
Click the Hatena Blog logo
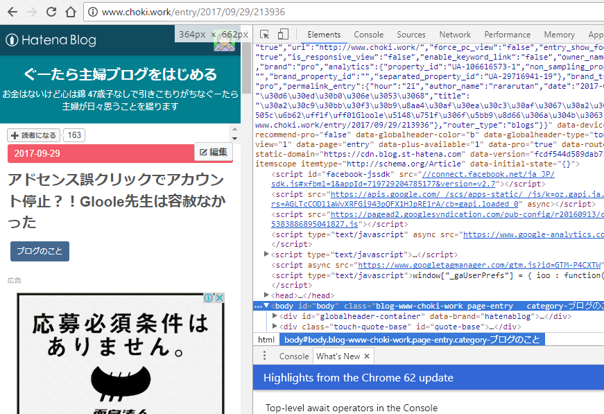pyautogui.click(x=51, y=40)
